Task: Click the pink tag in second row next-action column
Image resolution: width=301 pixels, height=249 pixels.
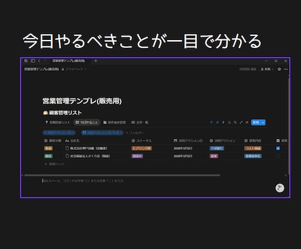Action: click(214, 156)
